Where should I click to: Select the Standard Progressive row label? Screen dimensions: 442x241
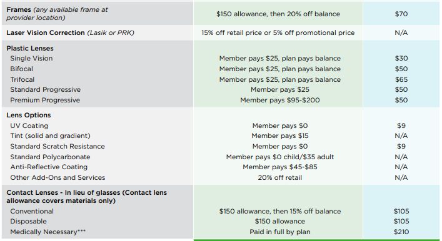tap(46, 89)
